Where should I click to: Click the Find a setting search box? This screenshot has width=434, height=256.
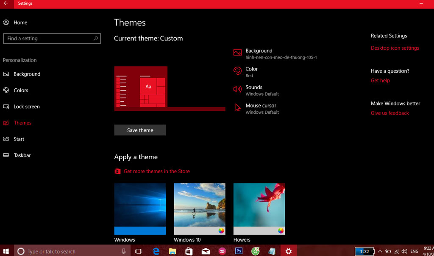pyautogui.click(x=49, y=39)
